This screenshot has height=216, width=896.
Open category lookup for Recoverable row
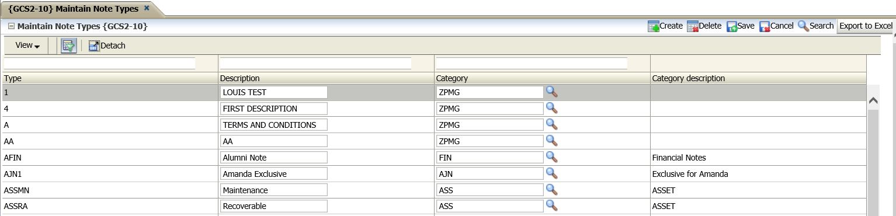coord(551,205)
